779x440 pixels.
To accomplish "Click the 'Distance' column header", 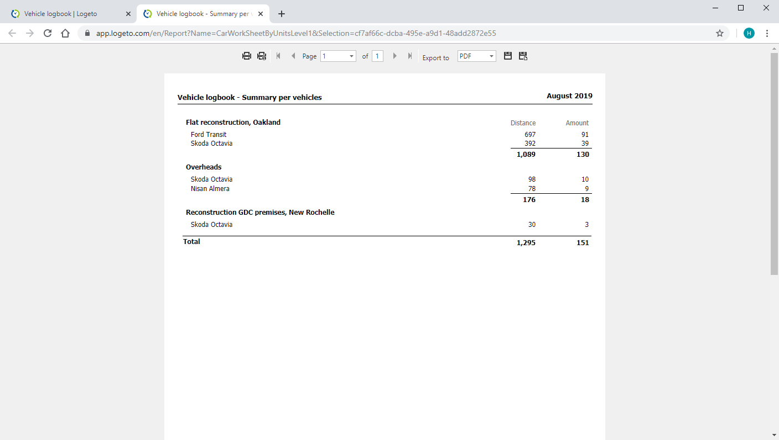I will [x=523, y=123].
